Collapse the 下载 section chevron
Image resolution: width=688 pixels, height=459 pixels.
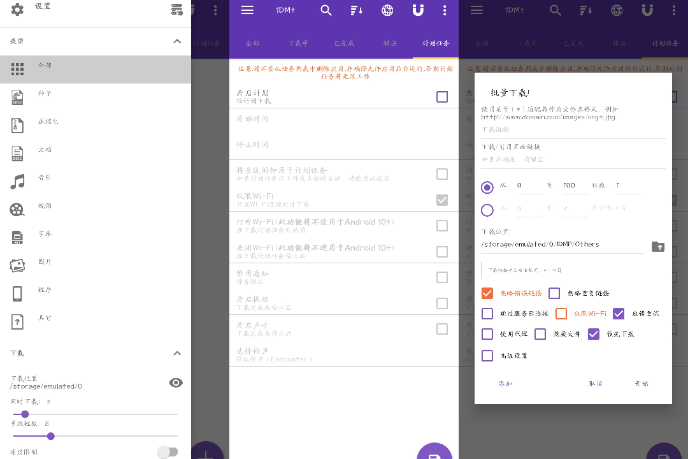177,353
